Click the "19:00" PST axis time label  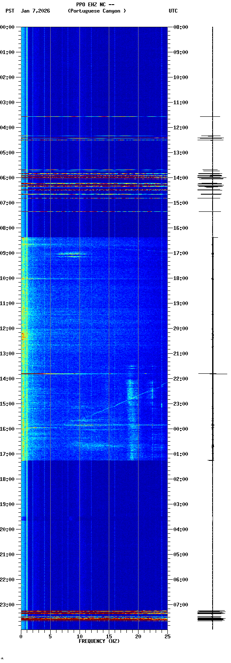tap(8, 504)
